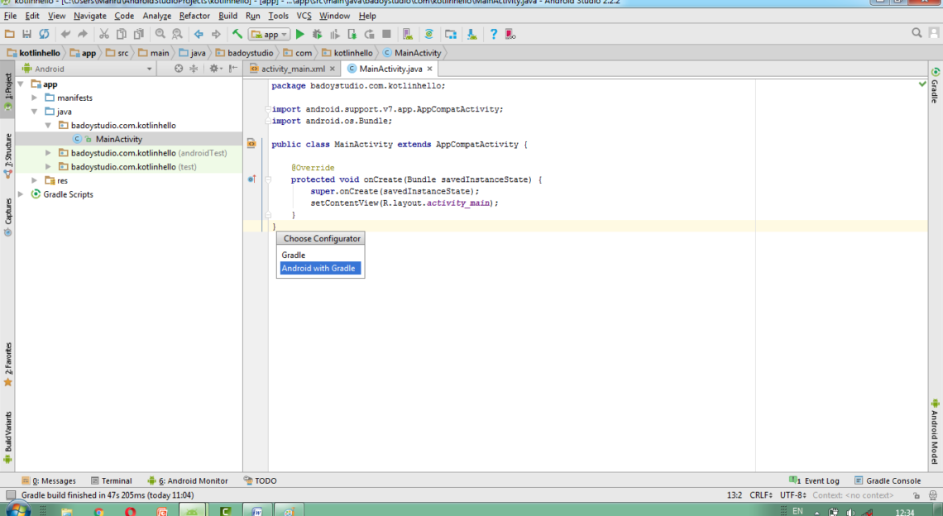Click the Make Project hammer icon
The width and height of the screenshot is (943, 516).
237,34
